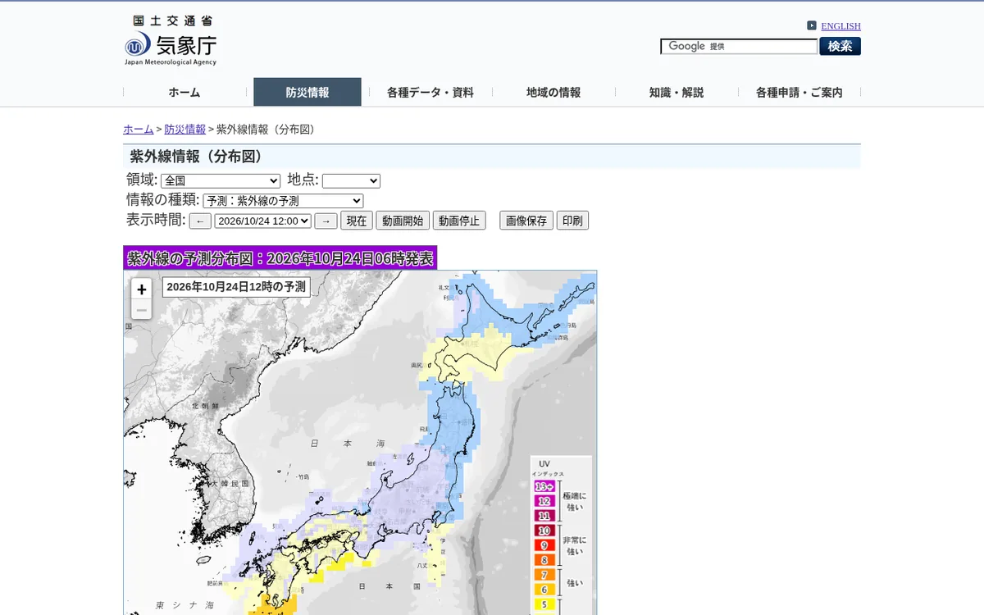Click UV index 12 legend swatch
The height and width of the screenshot is (615, 984).
coord(544,501)
